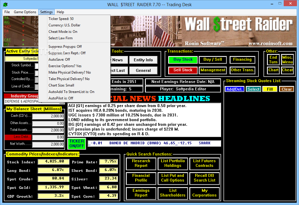Change the Chart Size: Small setting
The image size is (299, 205).
coord(74,85)
